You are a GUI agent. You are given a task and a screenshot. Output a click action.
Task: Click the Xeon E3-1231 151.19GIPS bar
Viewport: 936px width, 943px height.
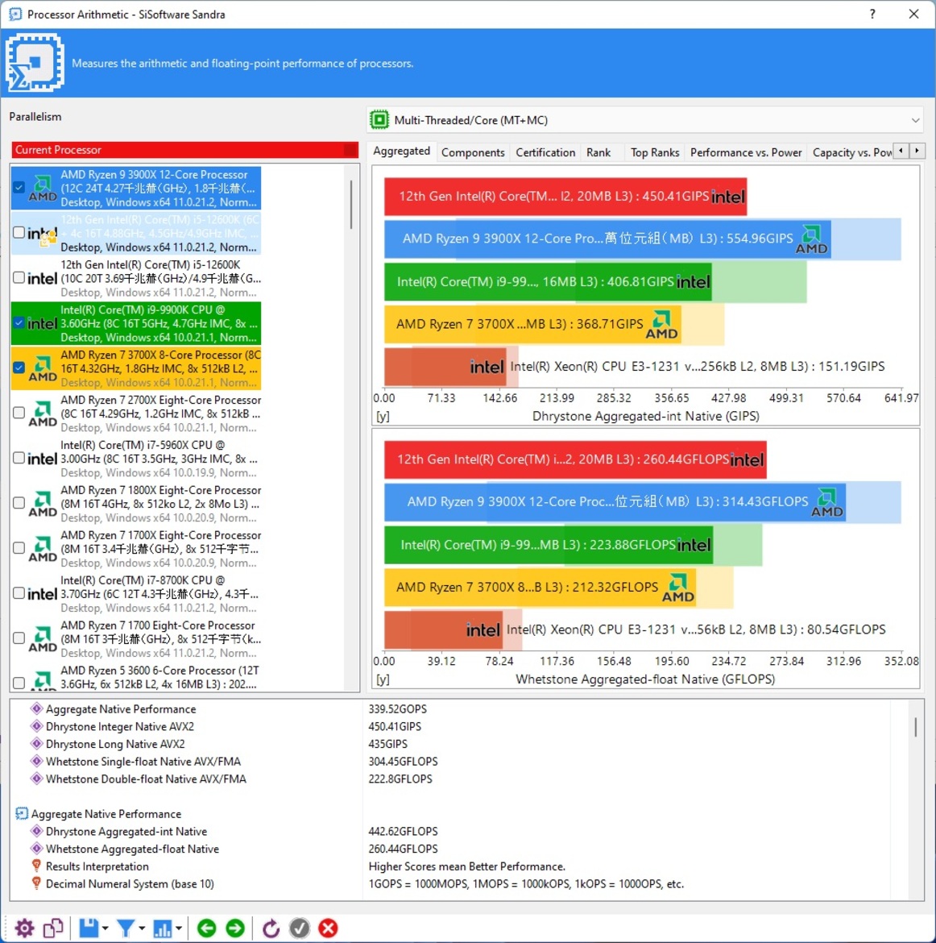tap(445, 367)
